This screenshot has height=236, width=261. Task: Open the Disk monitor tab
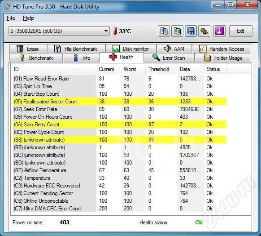[x=131, y=49]
